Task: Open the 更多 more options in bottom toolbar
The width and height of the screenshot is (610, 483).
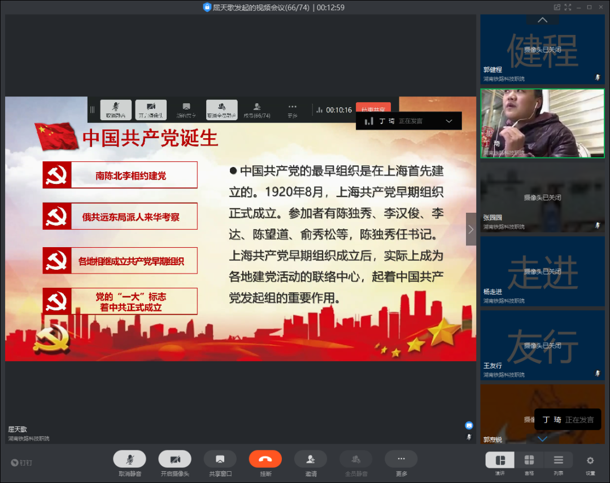Action: (x=401, y=459)
